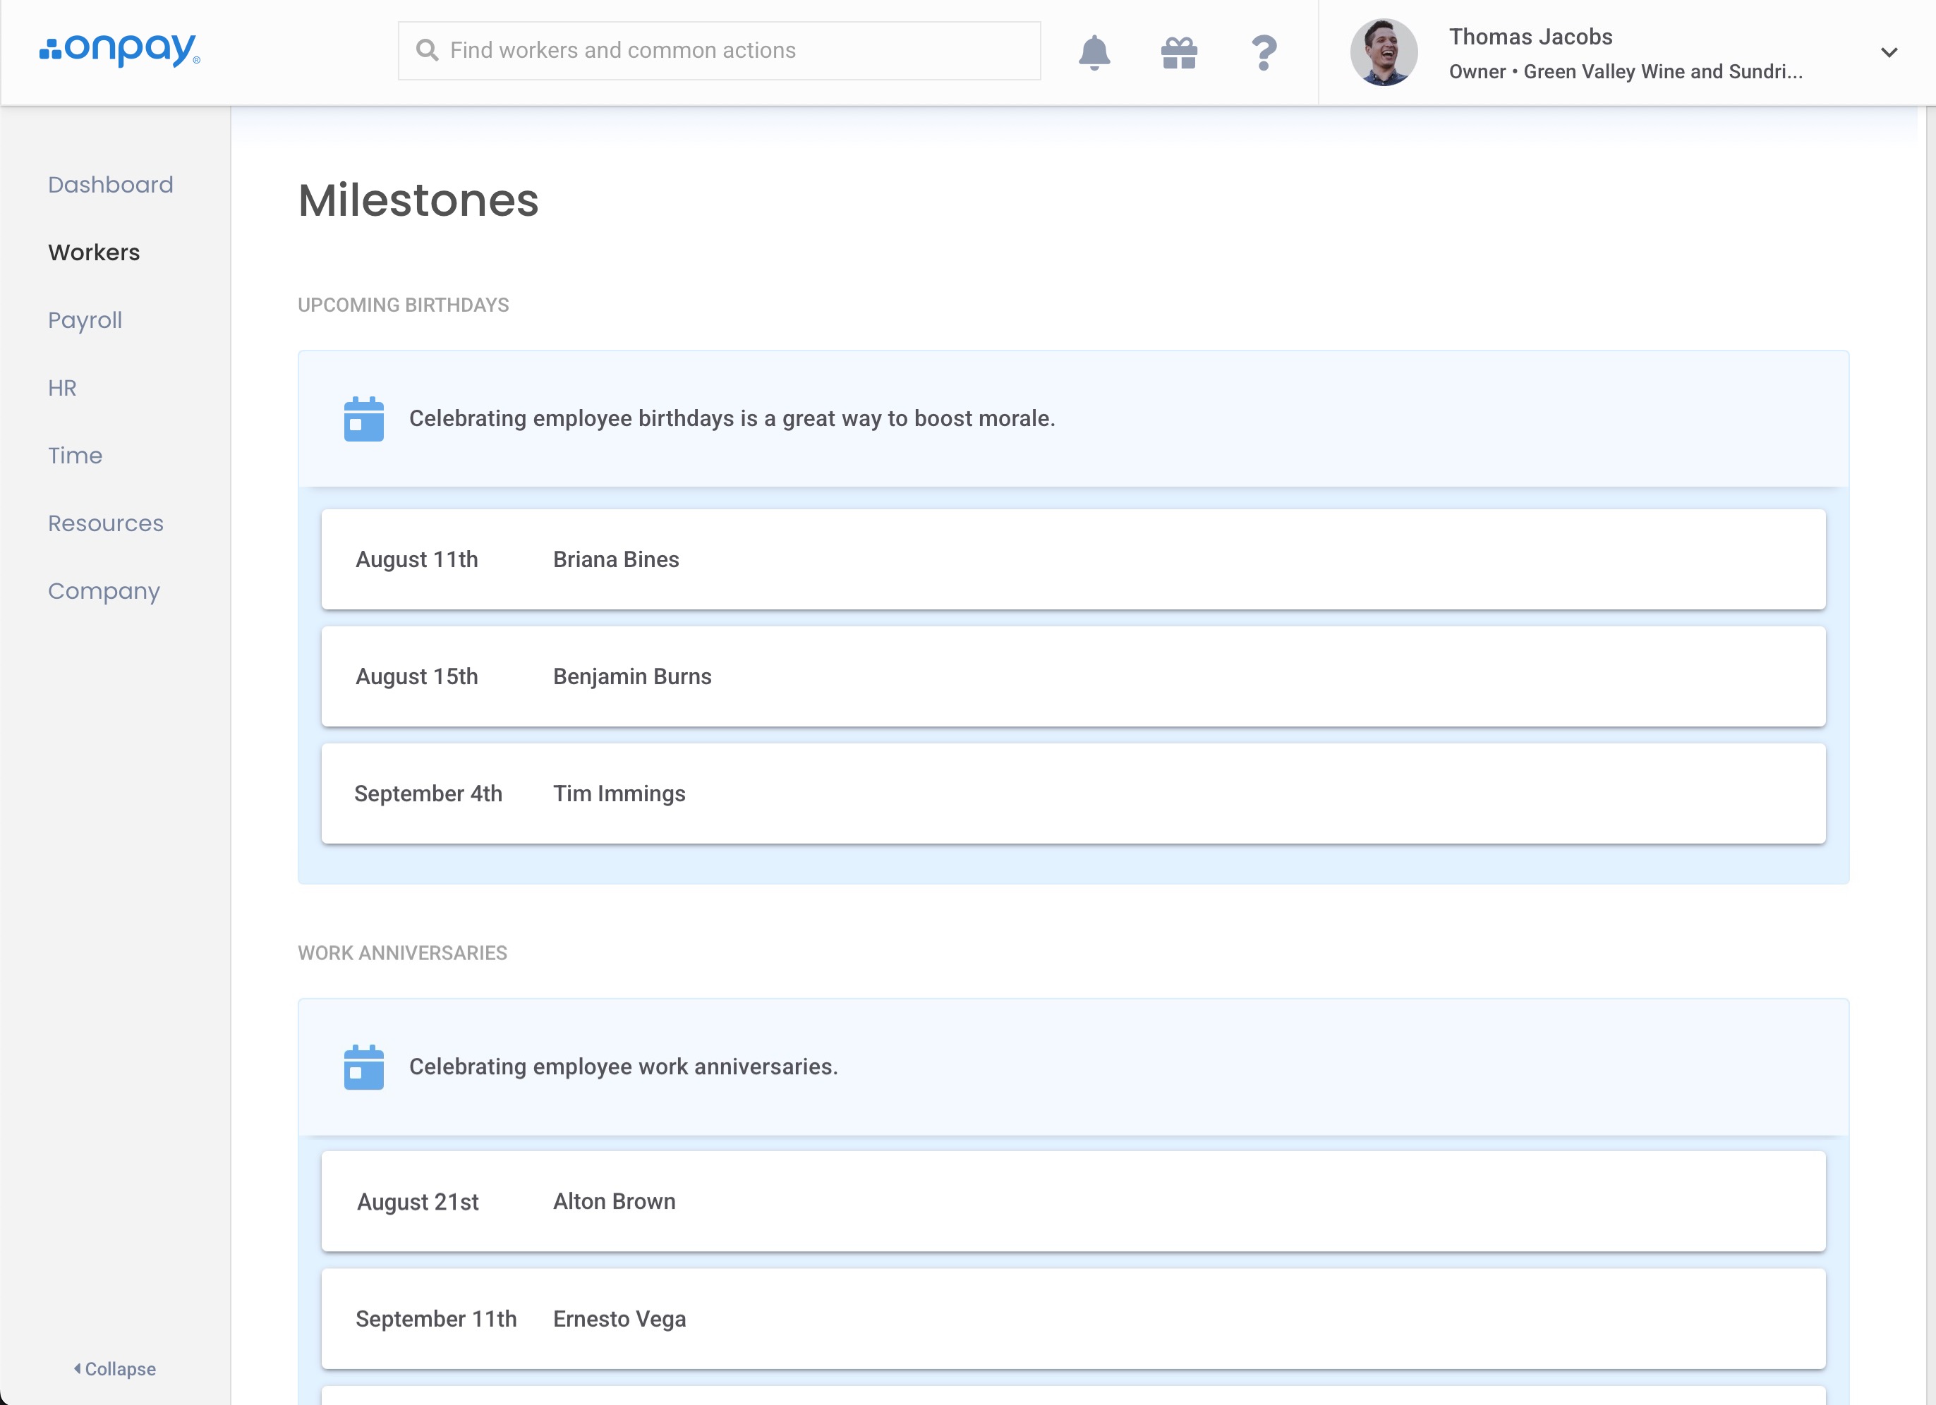
Task: Click the OnPay logo
Action: click(119, 49)
